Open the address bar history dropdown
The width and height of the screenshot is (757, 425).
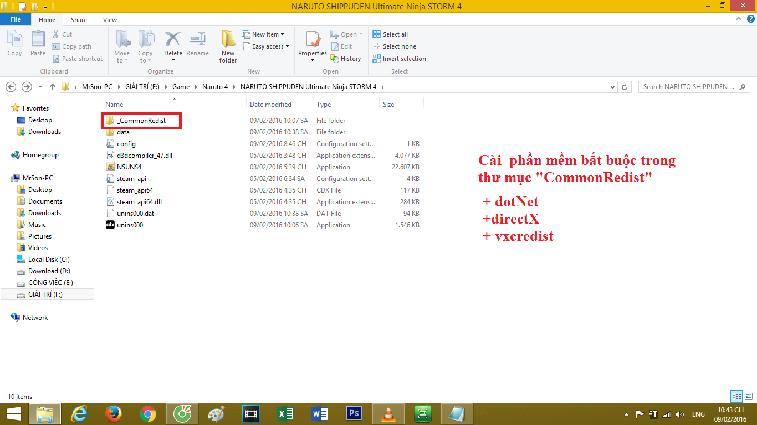612,87
